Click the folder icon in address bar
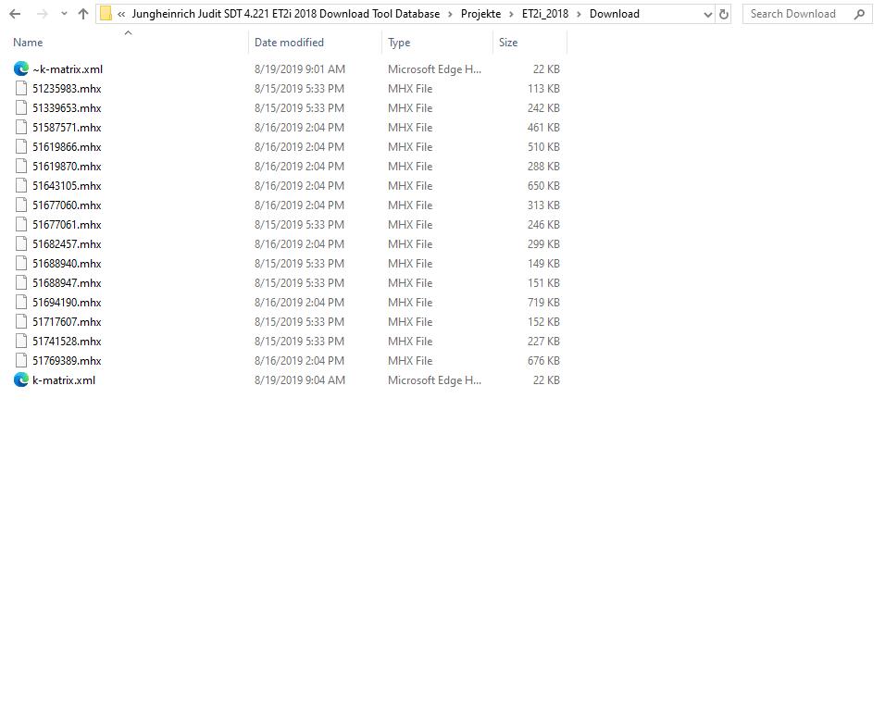885x709 pixels. coord(106,14)
